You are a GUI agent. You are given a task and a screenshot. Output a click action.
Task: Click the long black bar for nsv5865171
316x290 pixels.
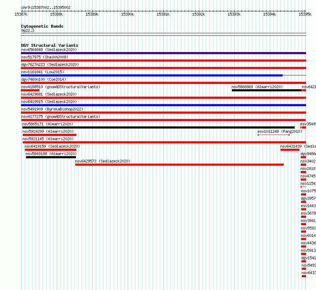pos(158,127)
